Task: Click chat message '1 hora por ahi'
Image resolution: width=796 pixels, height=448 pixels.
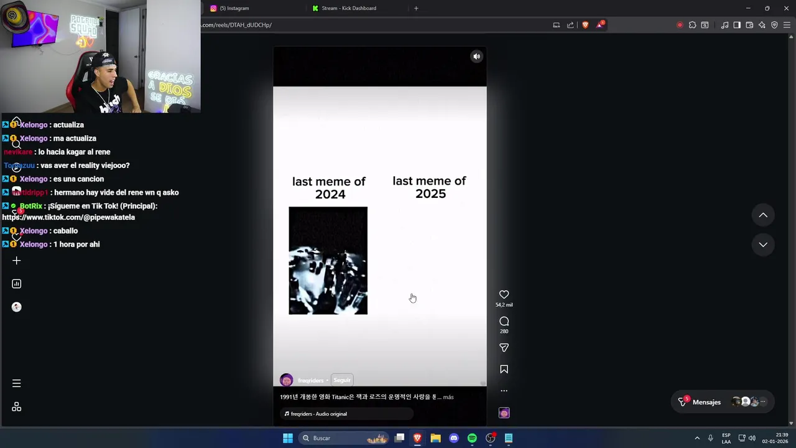Action: point(76,245)
